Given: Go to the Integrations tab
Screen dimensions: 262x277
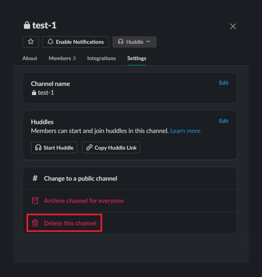Looking at the screenshot, I should (x=101, y=58).
